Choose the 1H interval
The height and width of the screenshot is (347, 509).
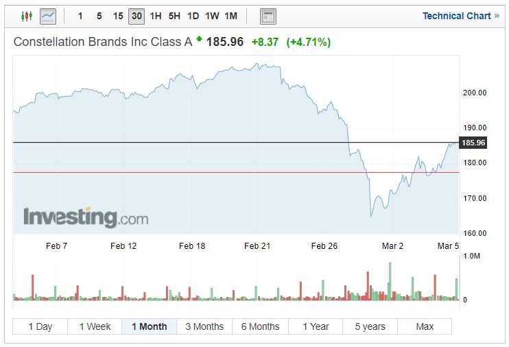(156, 16)
